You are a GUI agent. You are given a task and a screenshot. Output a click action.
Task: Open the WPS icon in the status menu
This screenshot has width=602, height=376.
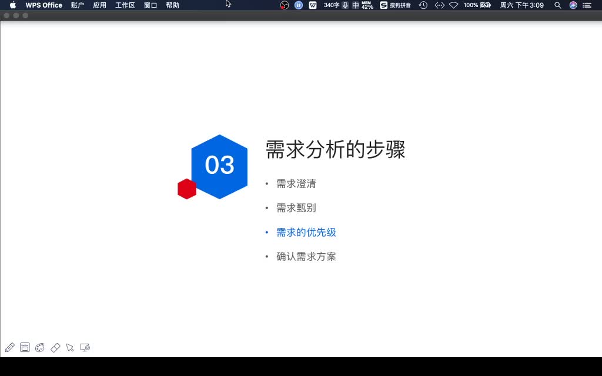pos(313,5)
